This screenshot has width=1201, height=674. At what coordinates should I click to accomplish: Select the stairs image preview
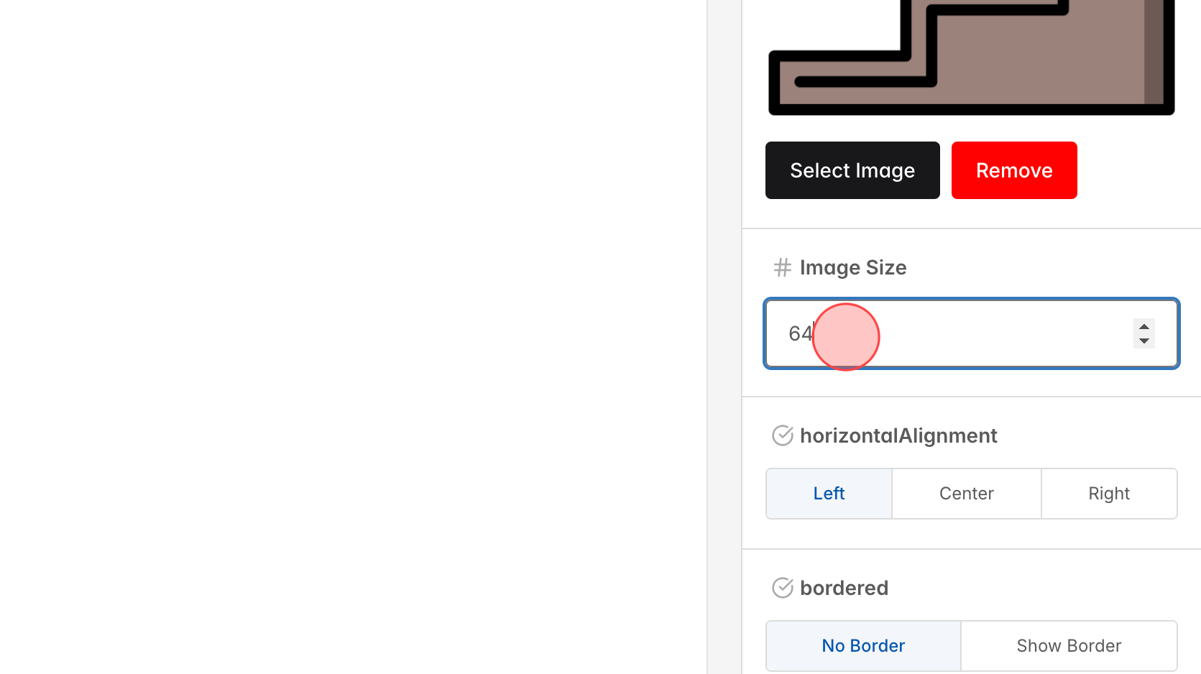coord(970,57)
